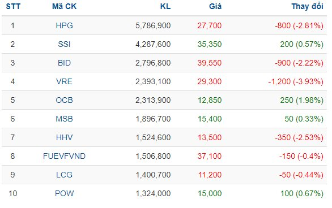Open the HPG stock ticker link
332x208 pixels.
click(x=64, y=25)
